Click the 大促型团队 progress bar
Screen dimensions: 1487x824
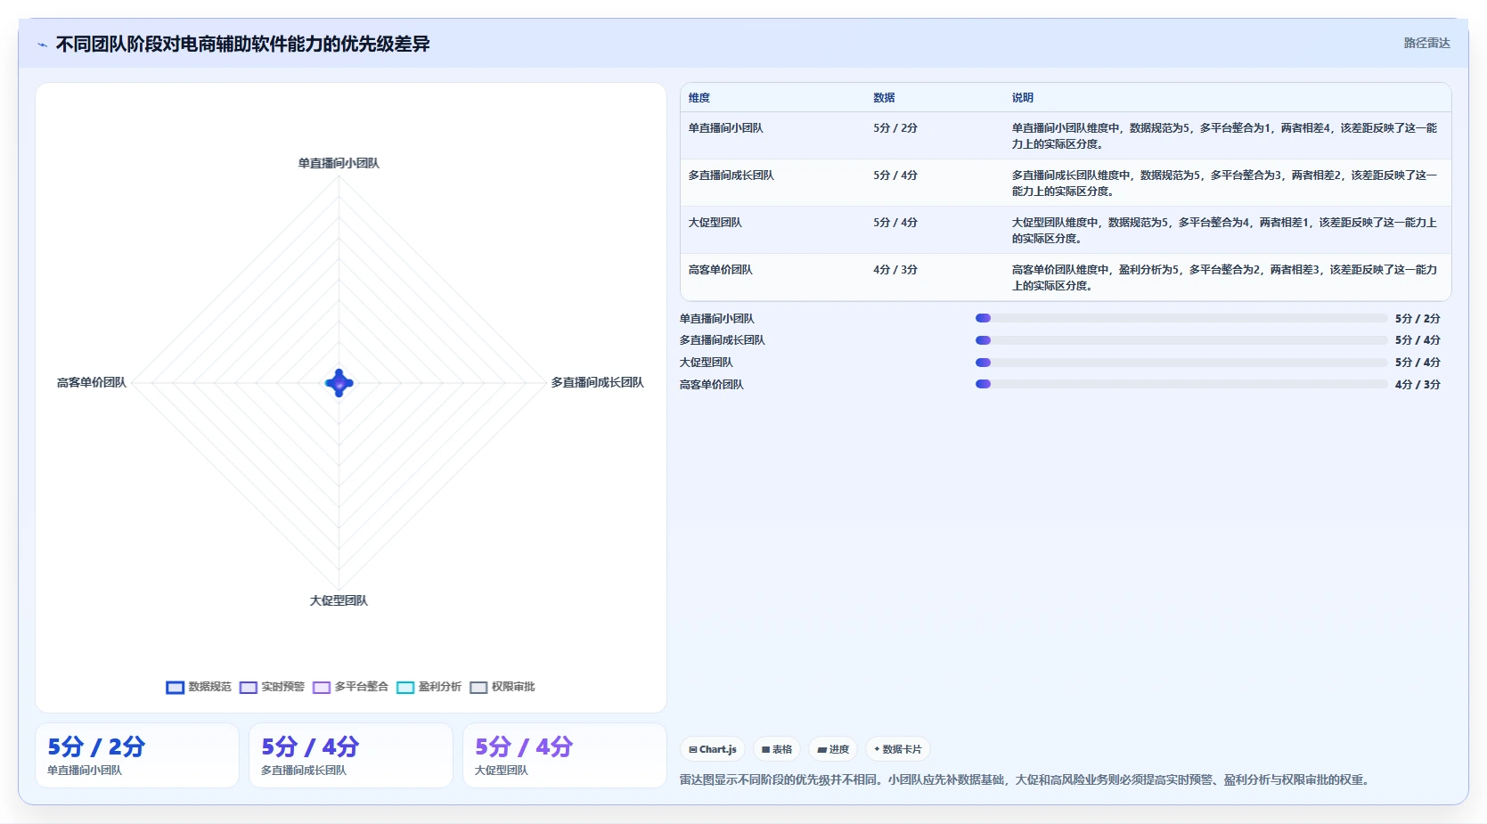pos(1181,363)
